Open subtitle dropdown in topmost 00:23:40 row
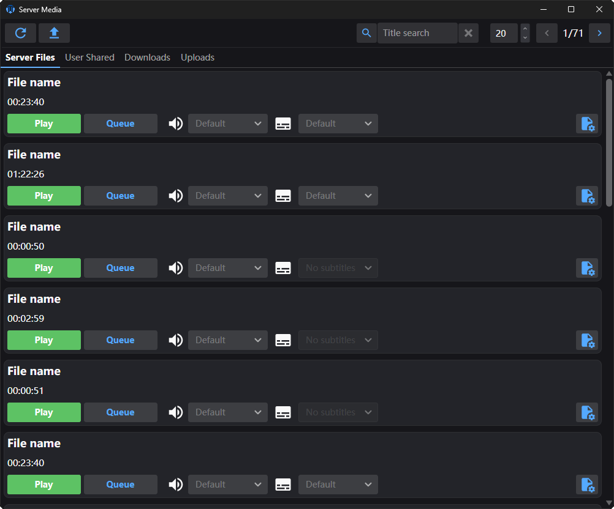 [x=338, y=124]
